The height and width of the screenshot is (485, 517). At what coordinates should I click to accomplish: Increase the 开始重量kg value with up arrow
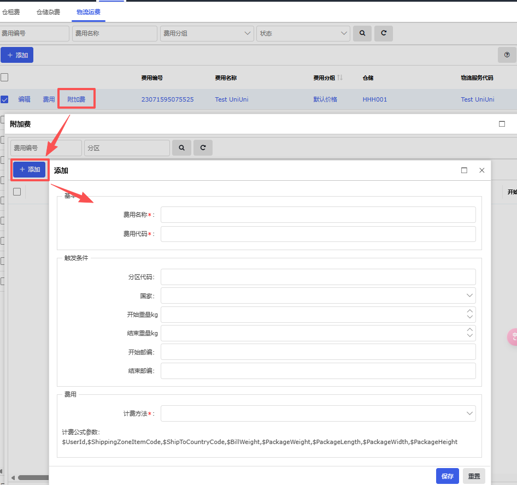point(469,311)
